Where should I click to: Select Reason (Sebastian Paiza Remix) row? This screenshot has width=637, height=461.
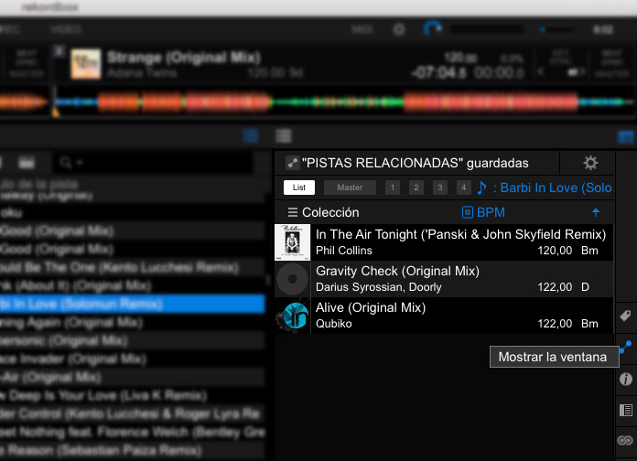[x=133, y=450]
